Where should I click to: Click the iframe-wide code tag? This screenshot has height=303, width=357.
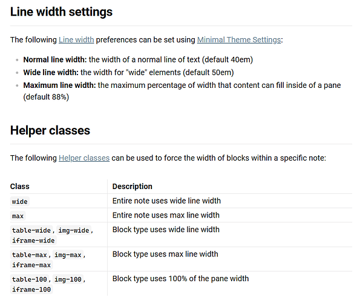pyautogui.click(x=33, y=241)
